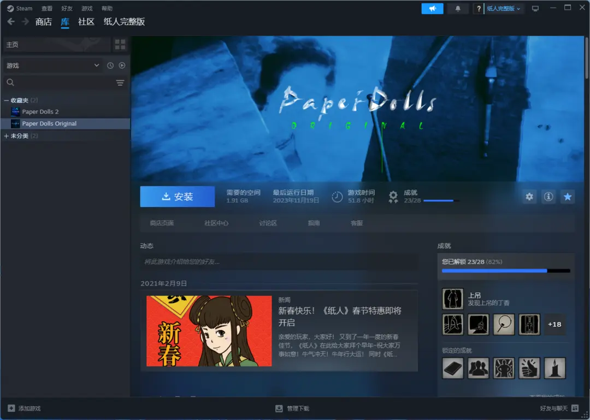Open the 查看 menu
The height and width of the screenshot is (420, 590).
47,8
